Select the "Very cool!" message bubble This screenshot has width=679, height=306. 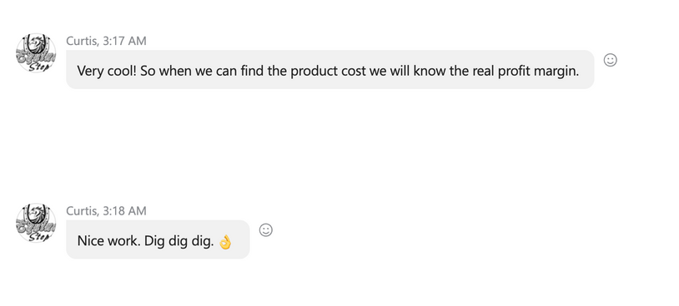330,70
